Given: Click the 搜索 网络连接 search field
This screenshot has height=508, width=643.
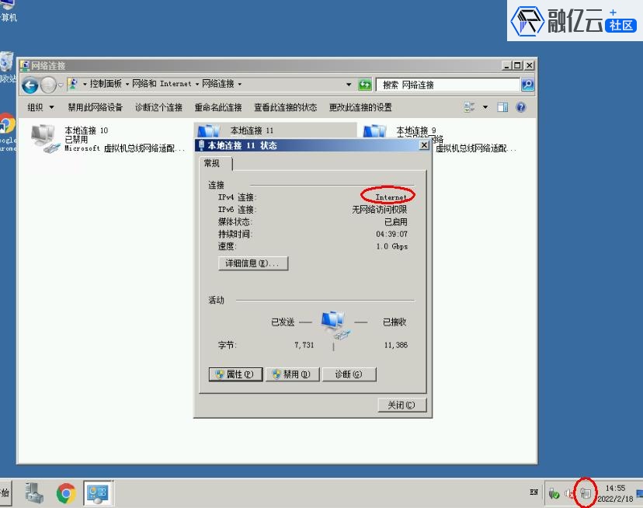Looking at the screenshot, I should [x=448, y=85].
